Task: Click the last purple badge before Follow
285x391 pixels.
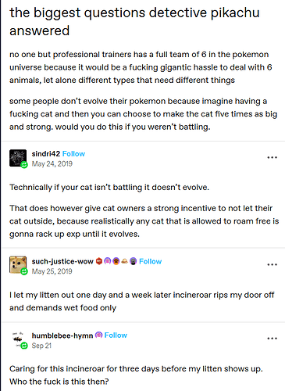Action: coord(133,261)
